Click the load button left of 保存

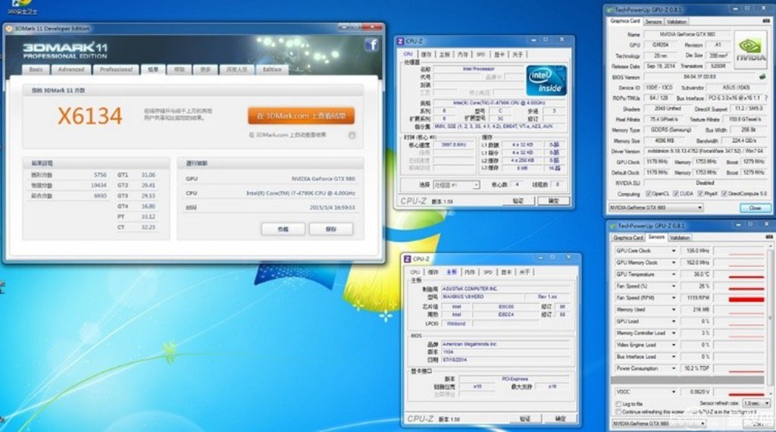pyautogui.click(x=283, y=229)
